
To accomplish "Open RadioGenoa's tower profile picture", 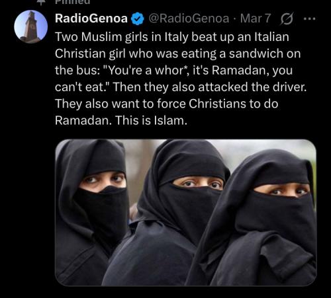I will click(x=31, y=26).
